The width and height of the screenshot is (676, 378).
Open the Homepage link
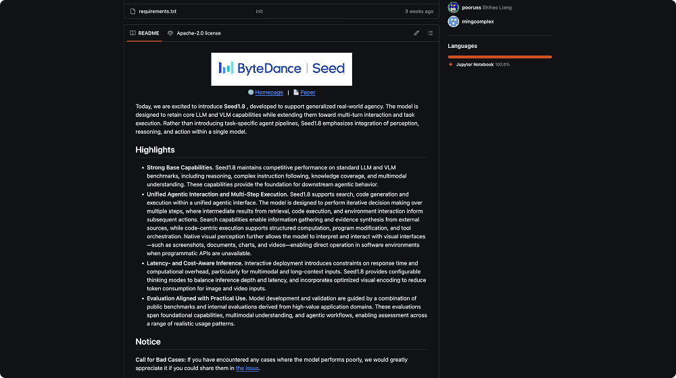click(x=269, y=92)
